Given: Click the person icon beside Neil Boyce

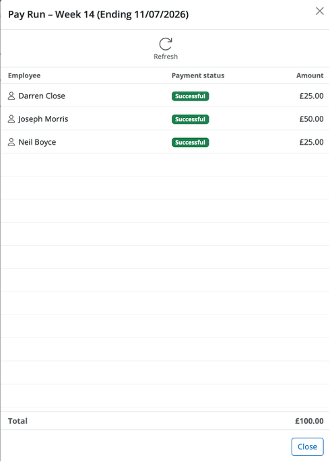Looking at the screenshot, I should click(11, 142).
